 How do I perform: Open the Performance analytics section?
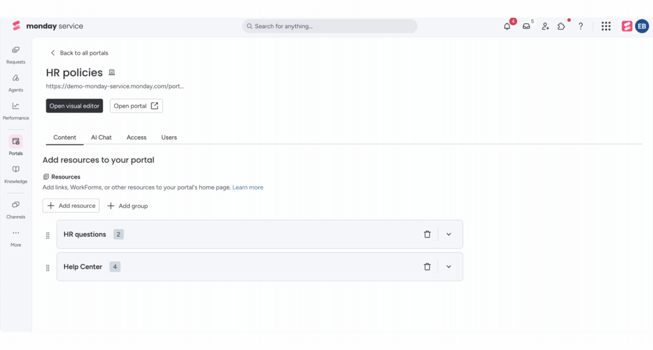point(16,111)
